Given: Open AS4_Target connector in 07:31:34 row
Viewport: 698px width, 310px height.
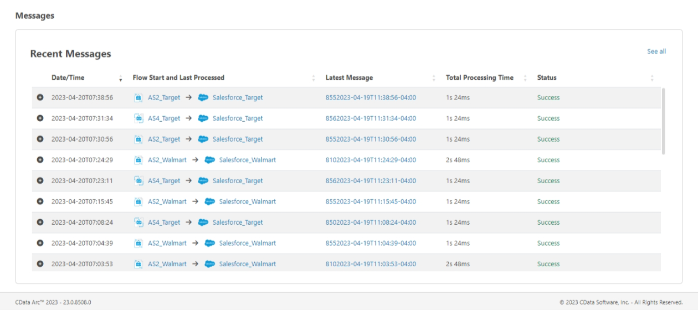Looking at the screenshot, I should 164,118.
